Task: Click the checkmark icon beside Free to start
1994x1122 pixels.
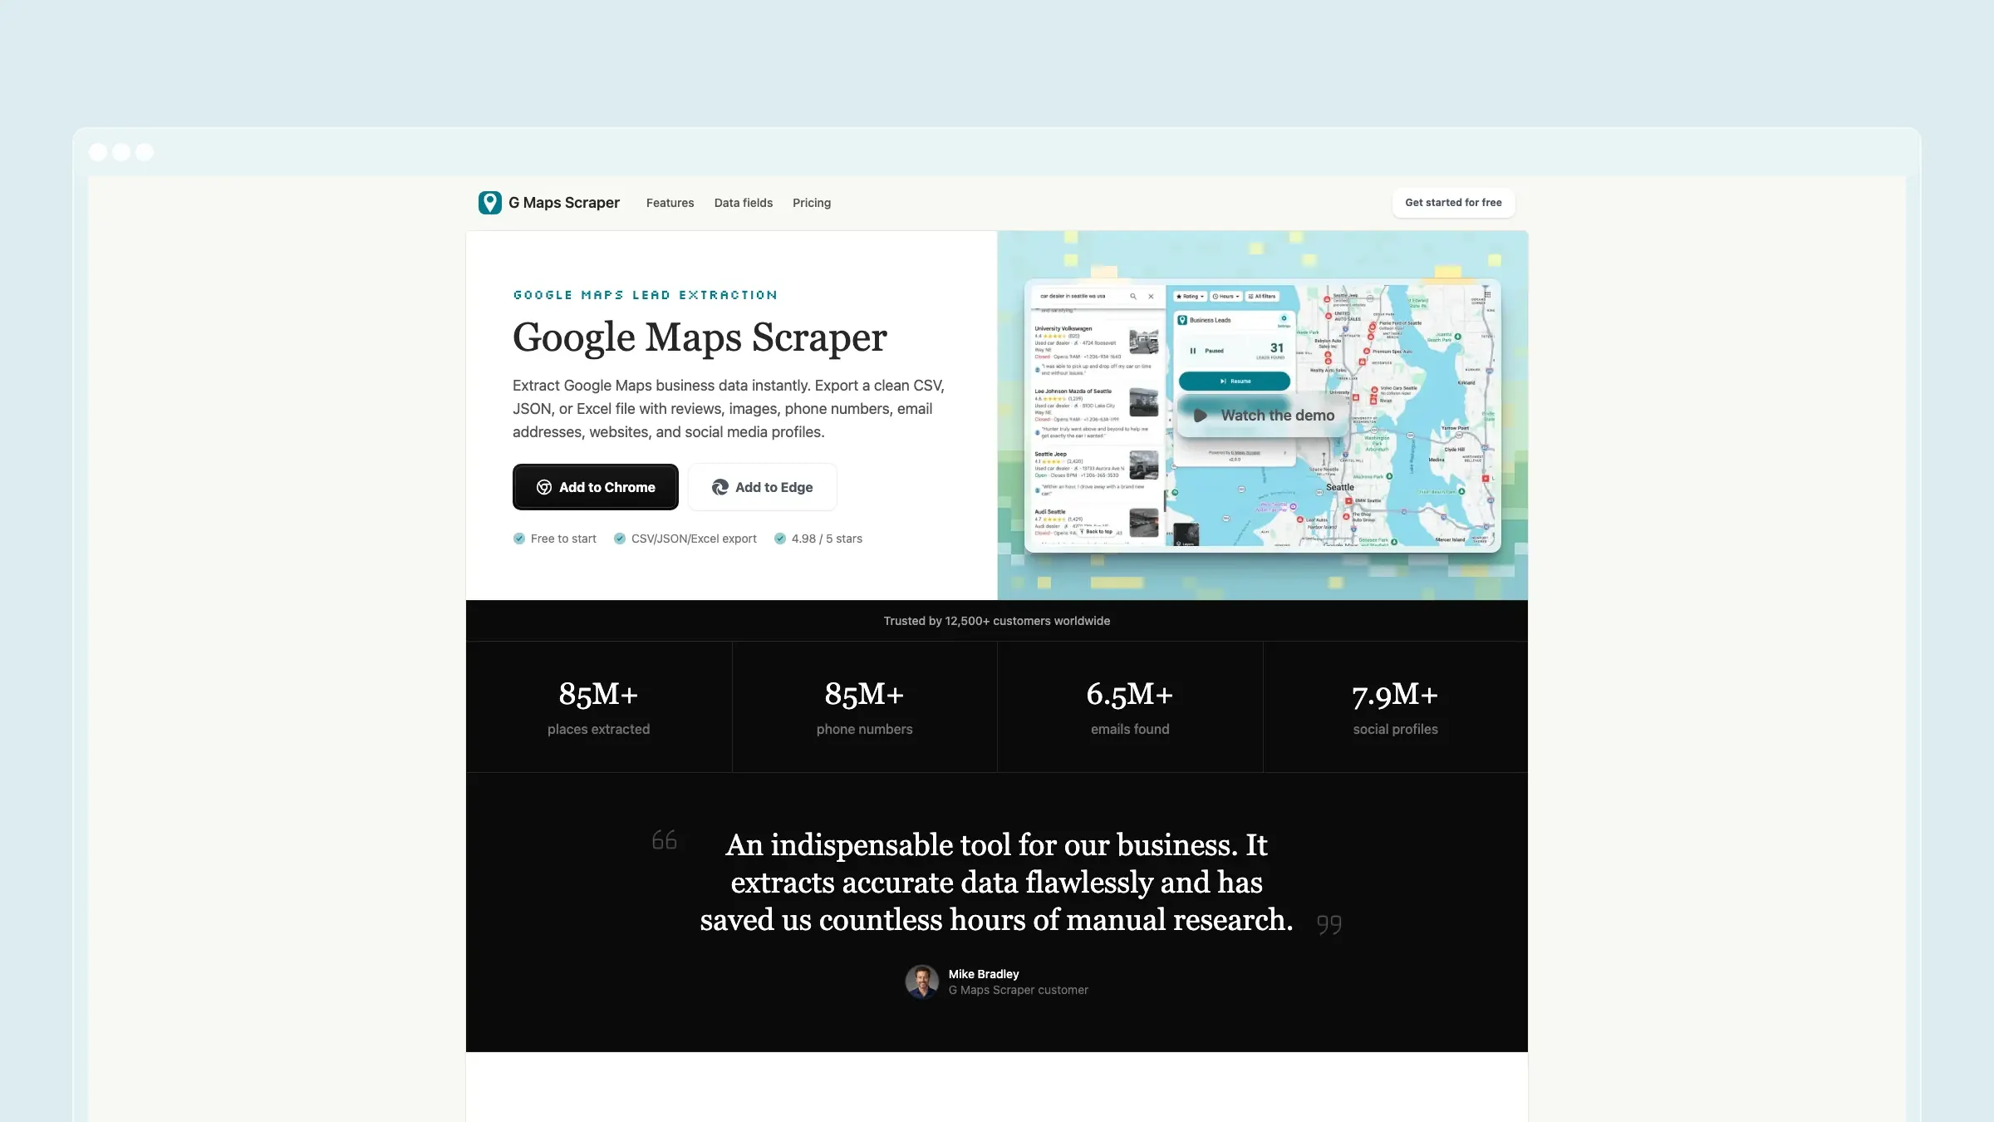Action: click(x=519, y=539)
